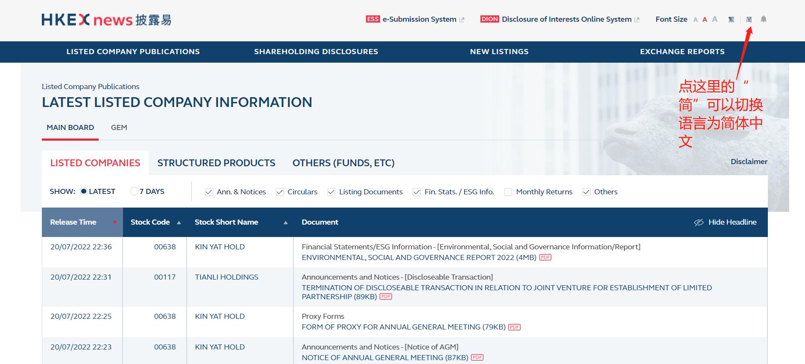The image size is (805, 364).
Task: Enable the Monthly Returns checkbox
Action: pos(508,192)
